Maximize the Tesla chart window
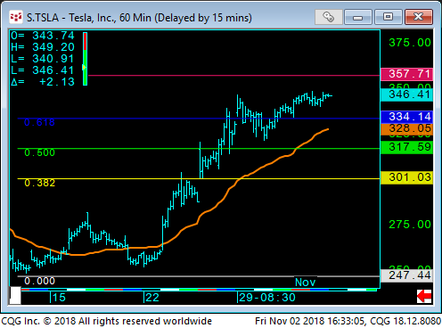This screenshot has height=328, width=442. point(388,17)
